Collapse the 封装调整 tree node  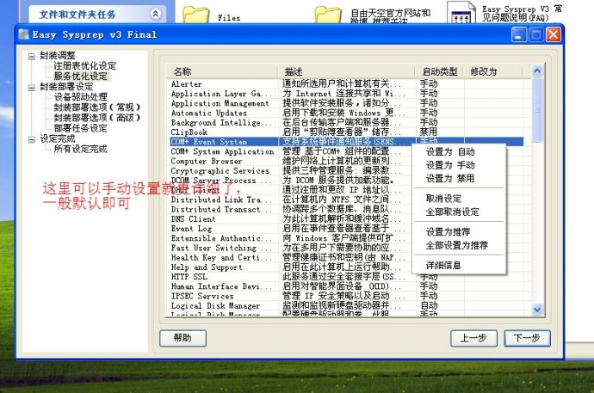point(32,57)
